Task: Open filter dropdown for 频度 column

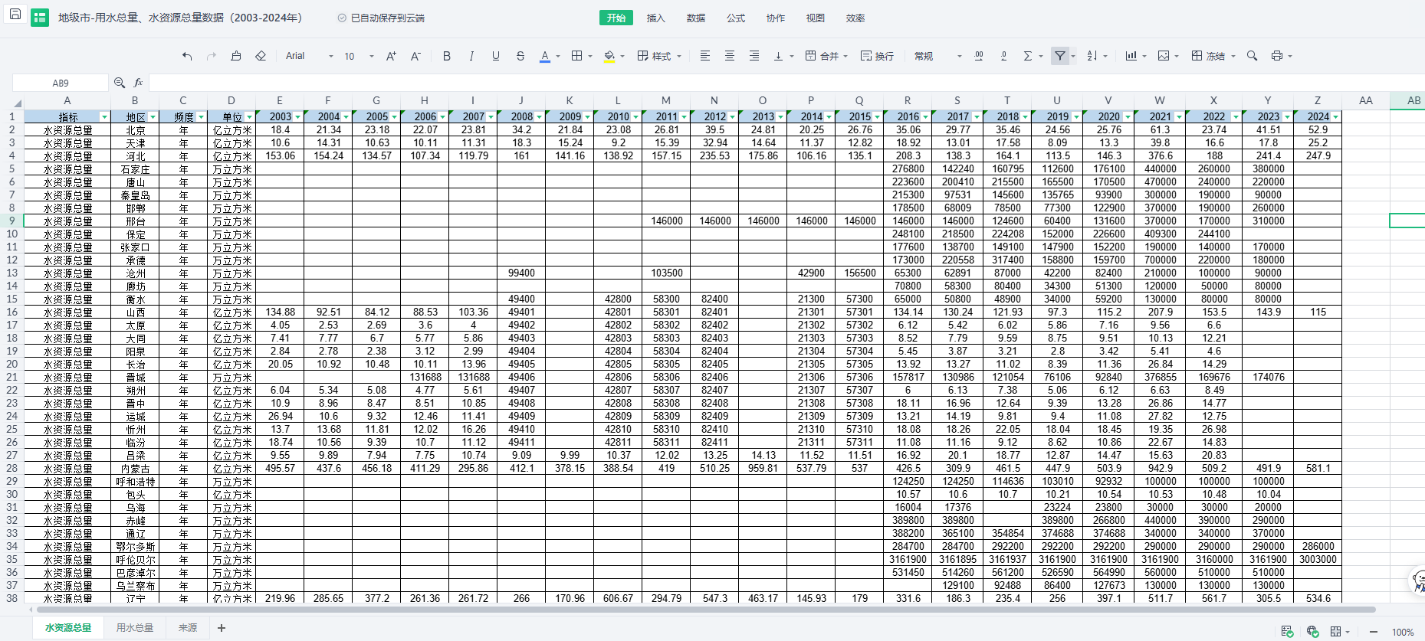Action: coord(201,117)
